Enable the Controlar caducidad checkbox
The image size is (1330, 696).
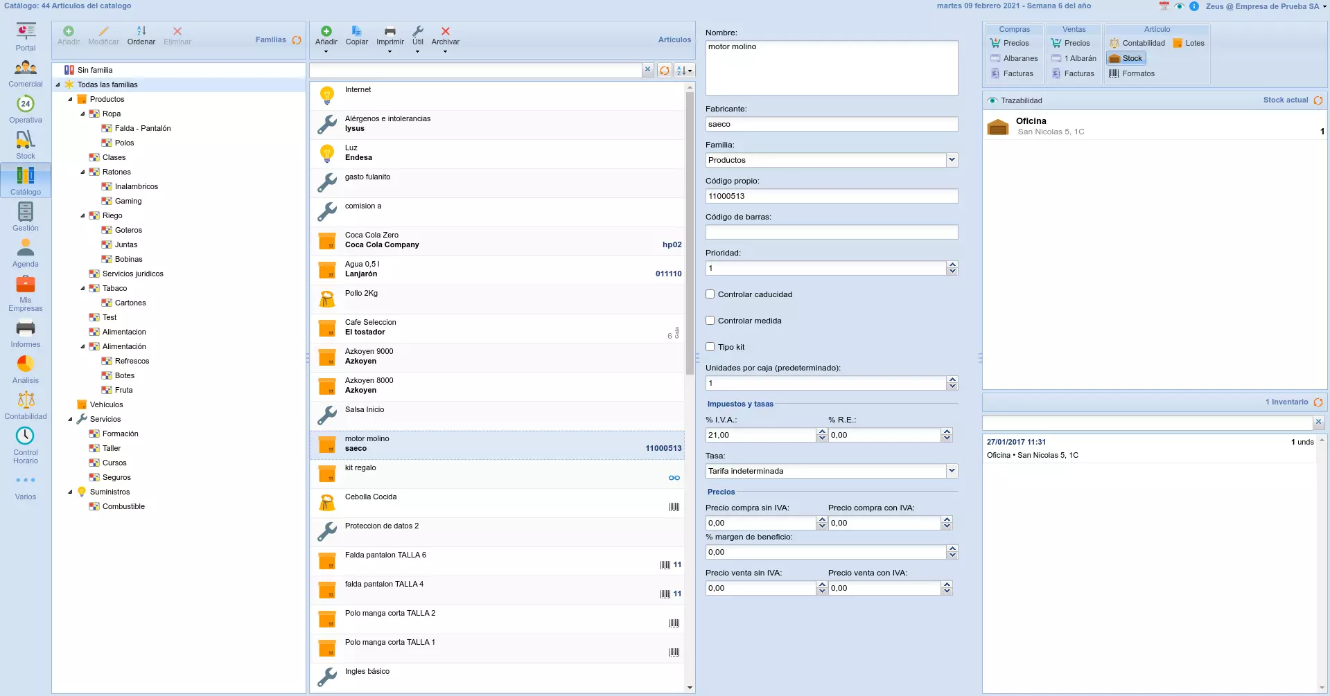point(710,294)
